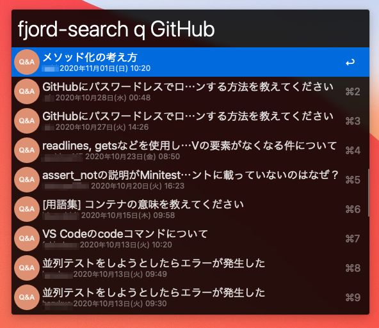
Task: Click Q&A icon of the assert_not row
Action: (27, 180)
